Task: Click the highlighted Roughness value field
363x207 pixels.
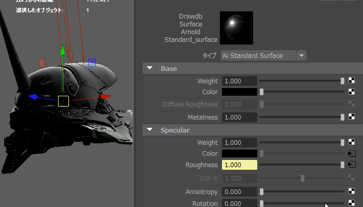Action: [x=240, y=165]
